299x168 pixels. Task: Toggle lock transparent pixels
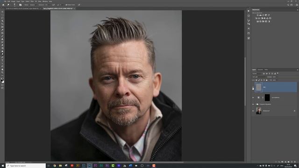(x=256, y=80)
